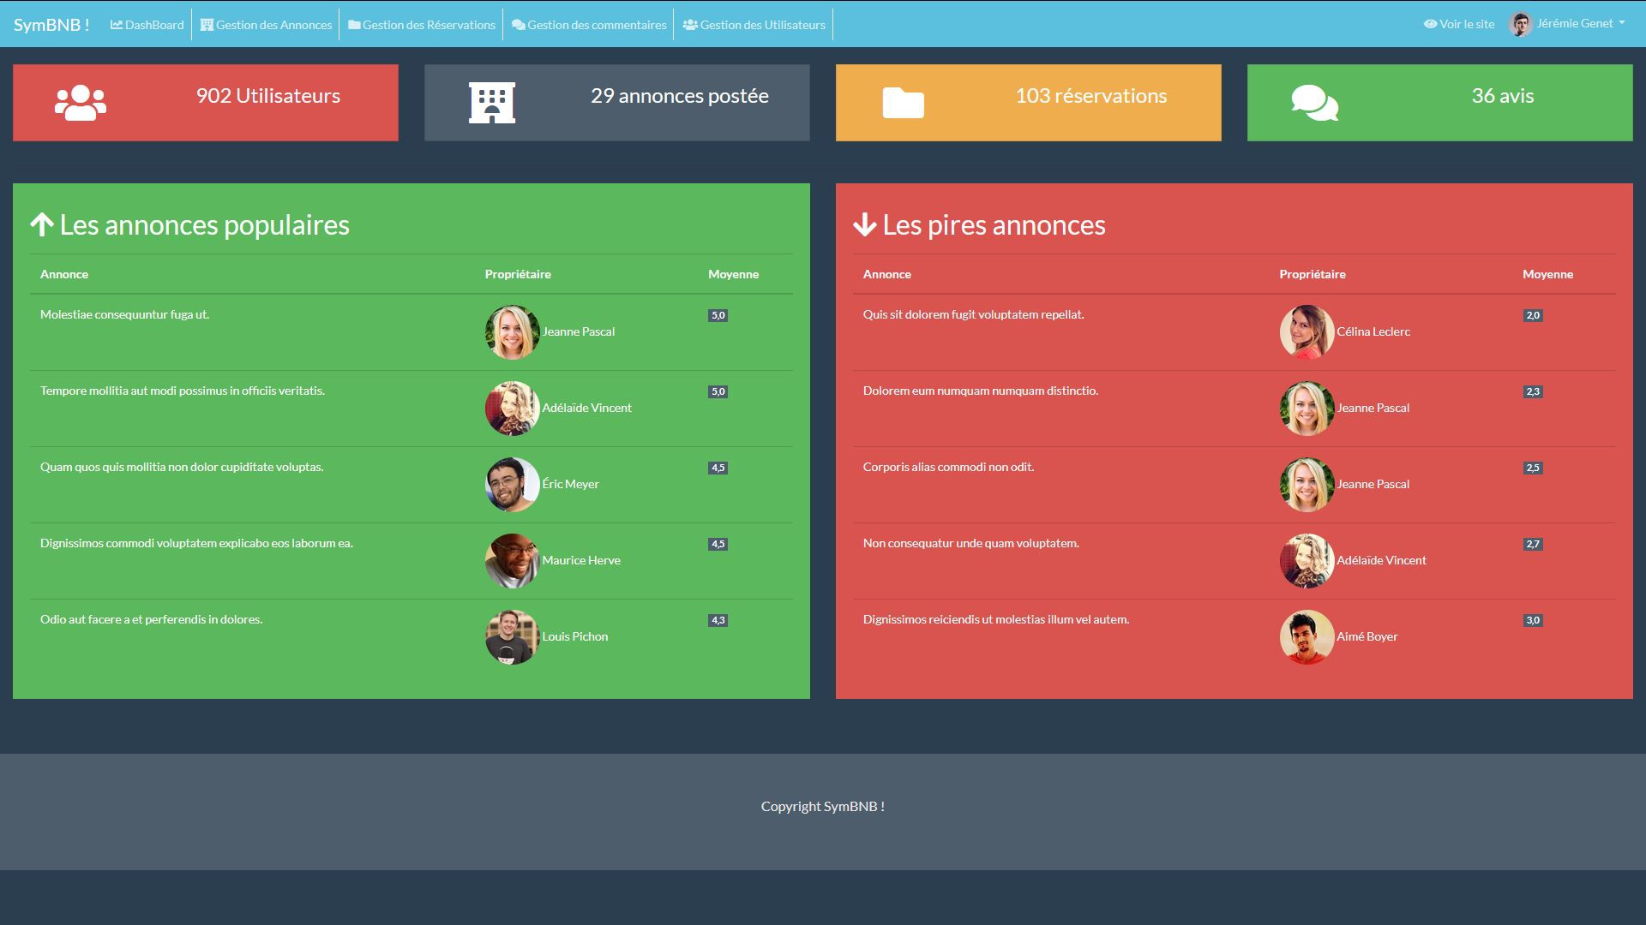Viewport: 1646px width, 925px height.
Task: Click the hotel building icon in announcements card
Action: coord(492,103)
